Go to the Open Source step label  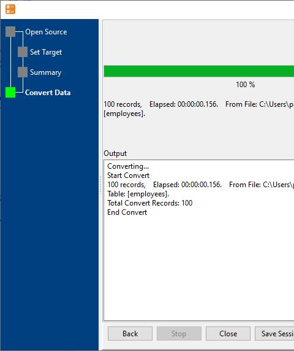tap(46, 32)
